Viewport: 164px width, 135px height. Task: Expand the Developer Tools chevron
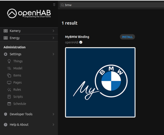[x=53, y=114]
